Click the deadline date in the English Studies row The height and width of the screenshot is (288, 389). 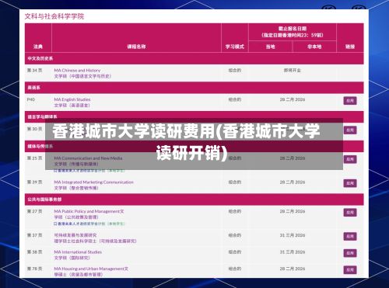293,99
